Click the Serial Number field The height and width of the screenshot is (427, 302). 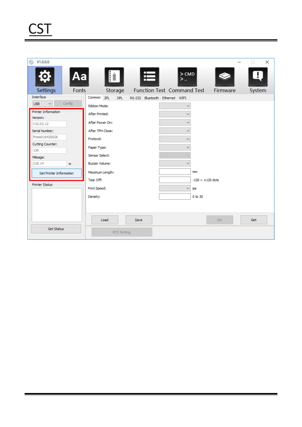(49, 137)
